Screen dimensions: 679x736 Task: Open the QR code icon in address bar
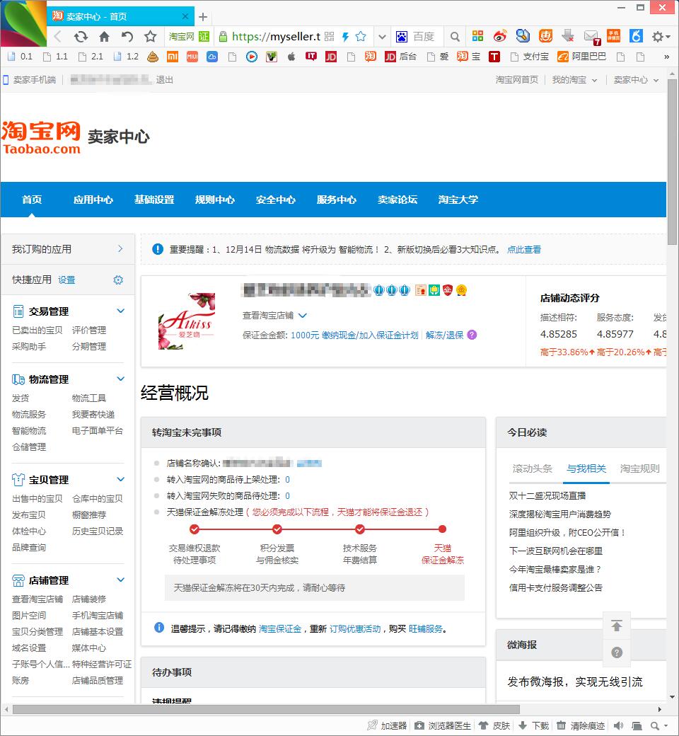coord(330,37)
